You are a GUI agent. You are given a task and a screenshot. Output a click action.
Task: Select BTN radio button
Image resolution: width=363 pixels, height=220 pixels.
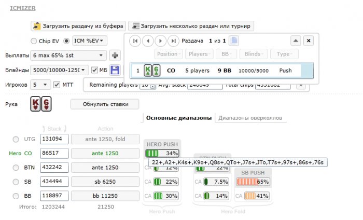point(16,168)
